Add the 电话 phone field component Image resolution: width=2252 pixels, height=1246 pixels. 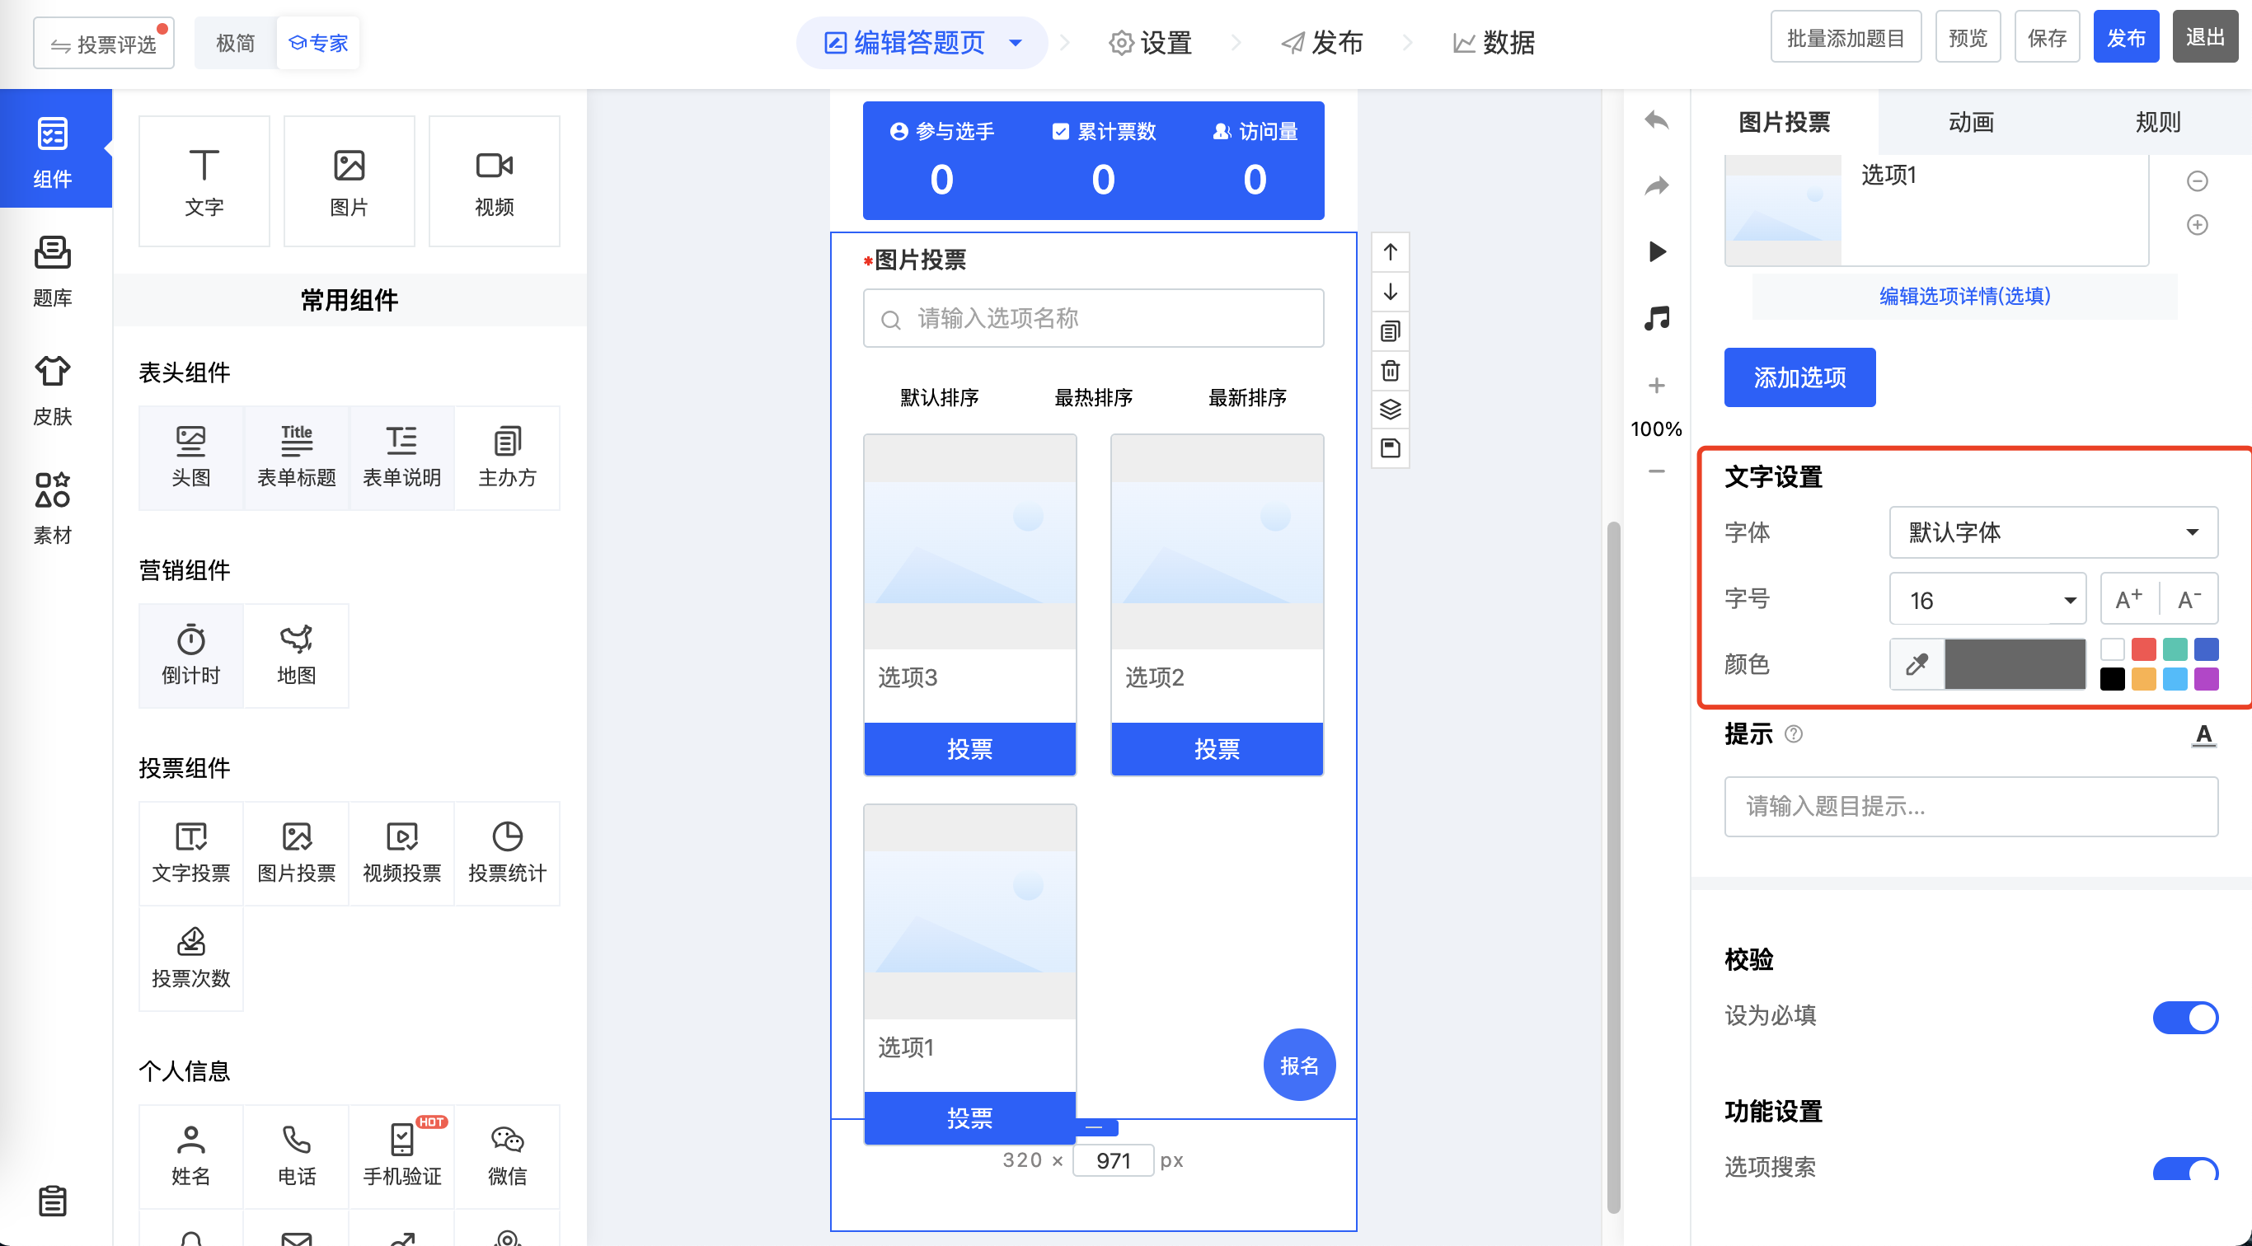point(297,1156)
